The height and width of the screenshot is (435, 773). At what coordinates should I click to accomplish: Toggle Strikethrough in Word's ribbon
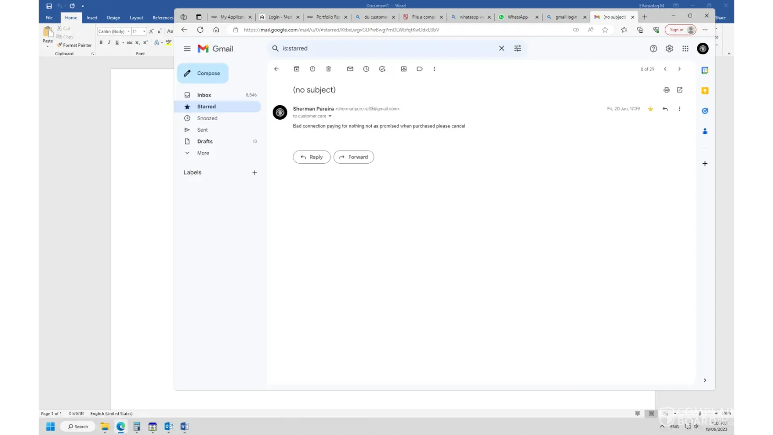(x=130, y=43)
